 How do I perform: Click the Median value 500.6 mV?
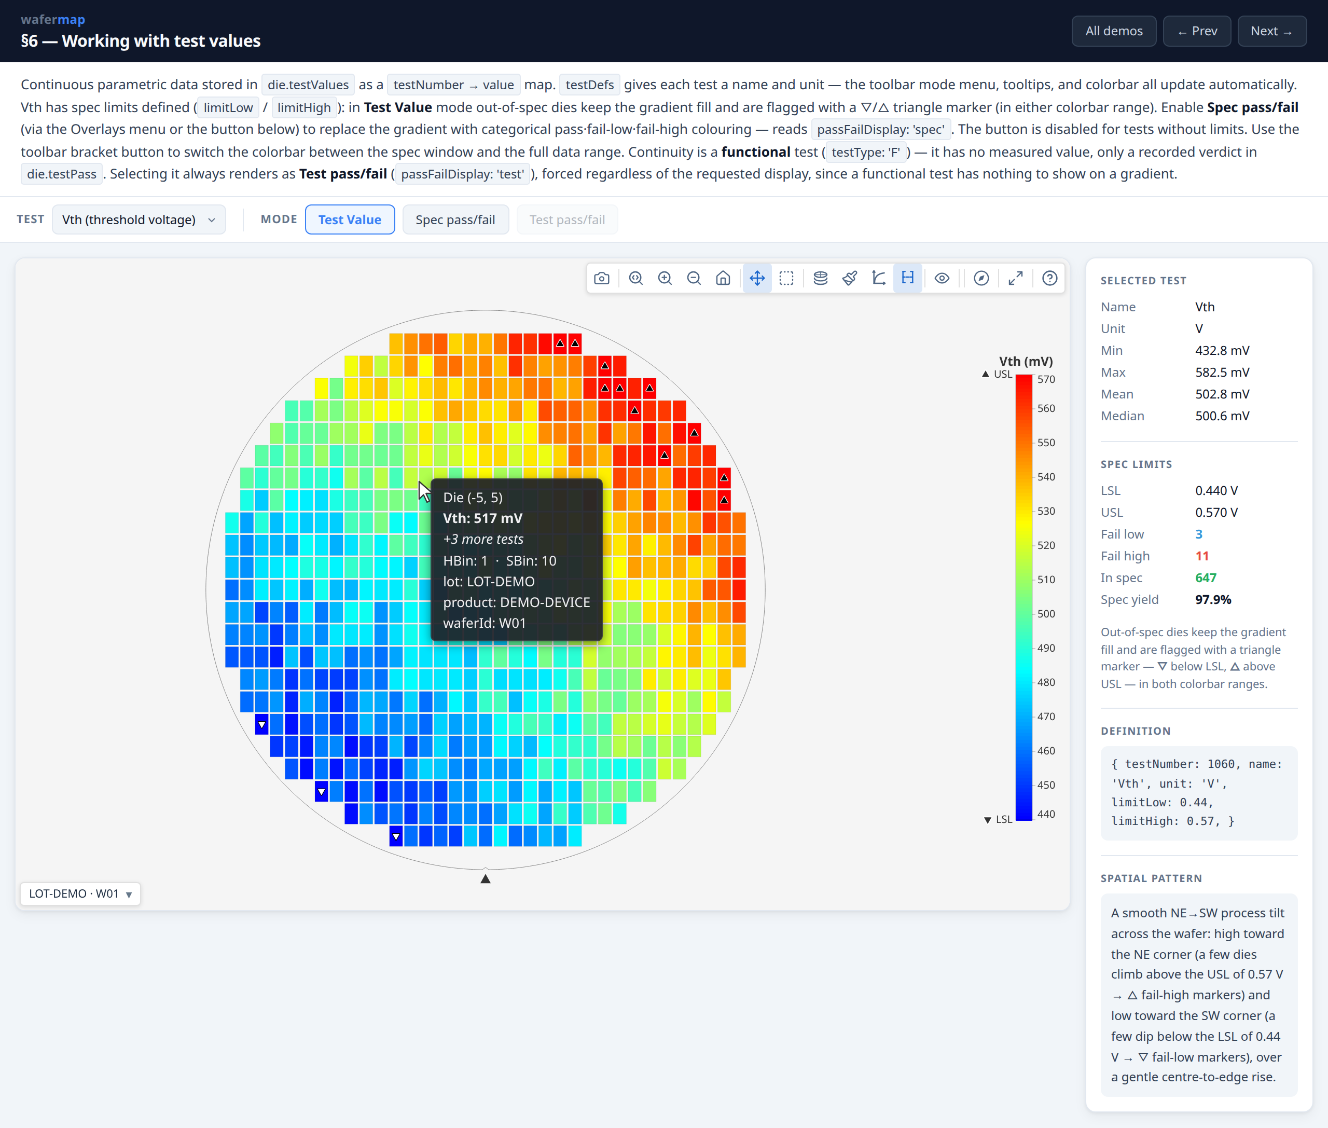tap(1223, 416)
